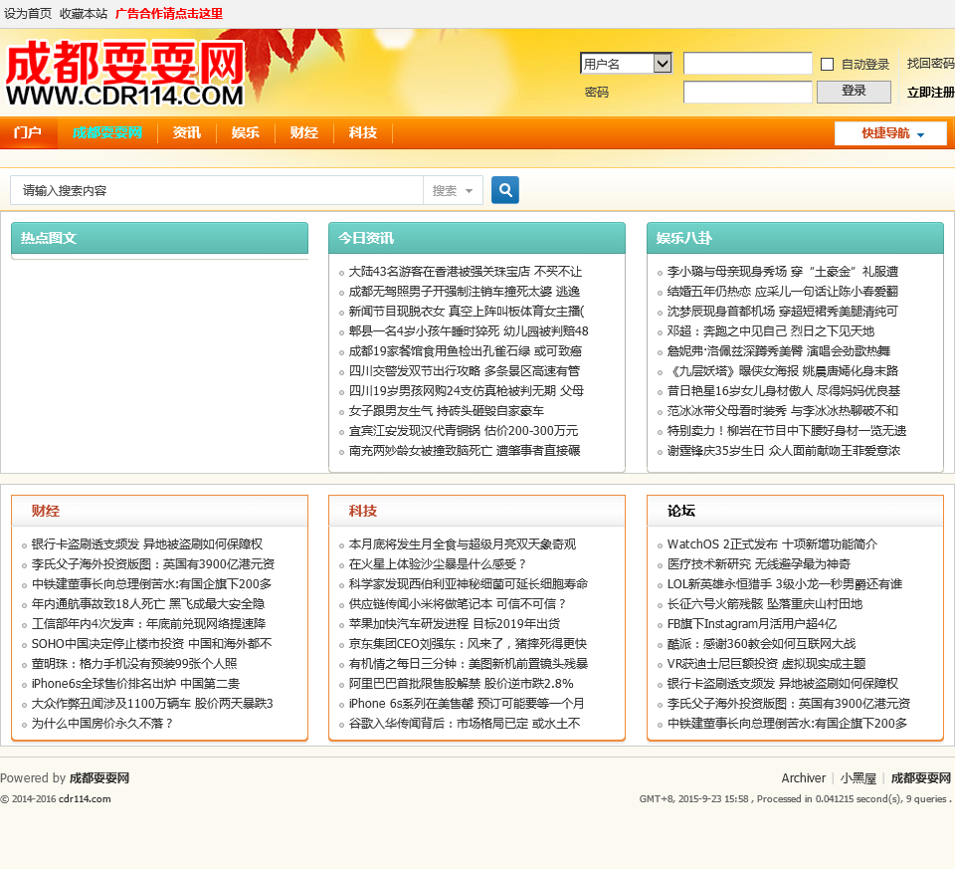Click the 广告合作请点击这里 link
Viewport: 955px width, 869px height.
point(169,14)
